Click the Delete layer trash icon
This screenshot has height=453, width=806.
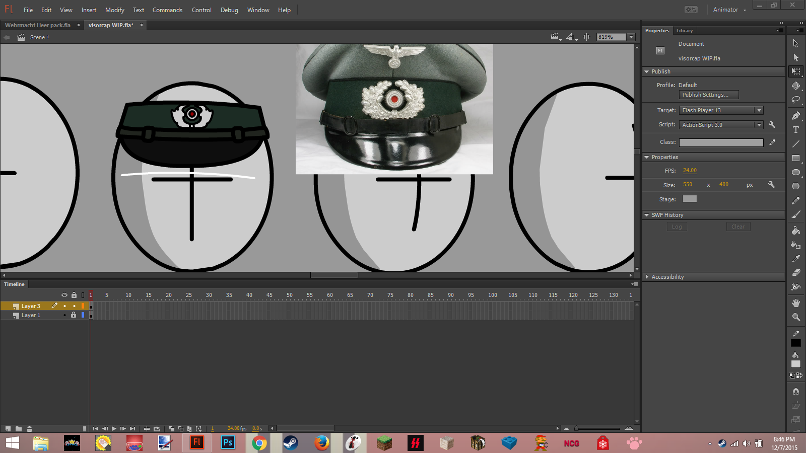[x=30, y=429]
